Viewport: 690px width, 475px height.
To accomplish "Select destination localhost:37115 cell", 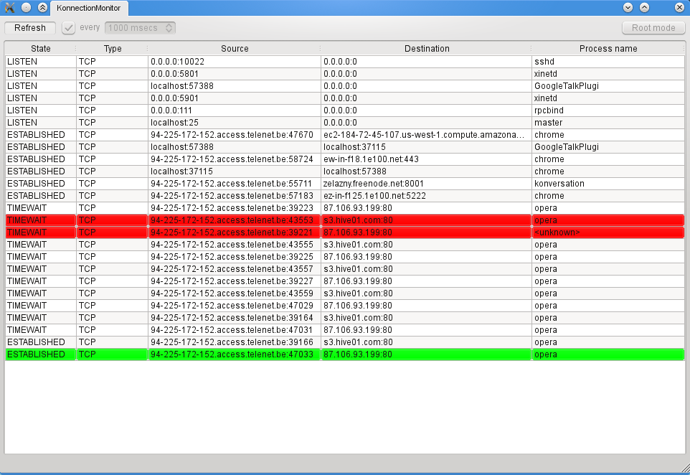I will point(427,147).
